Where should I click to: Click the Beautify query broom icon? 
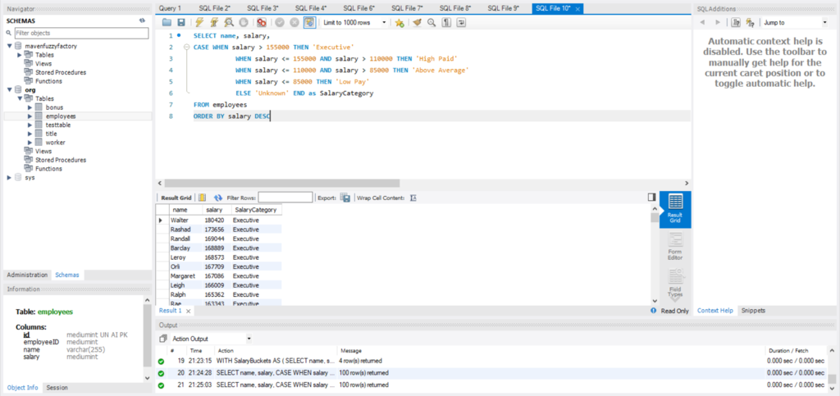pos(417,22)
